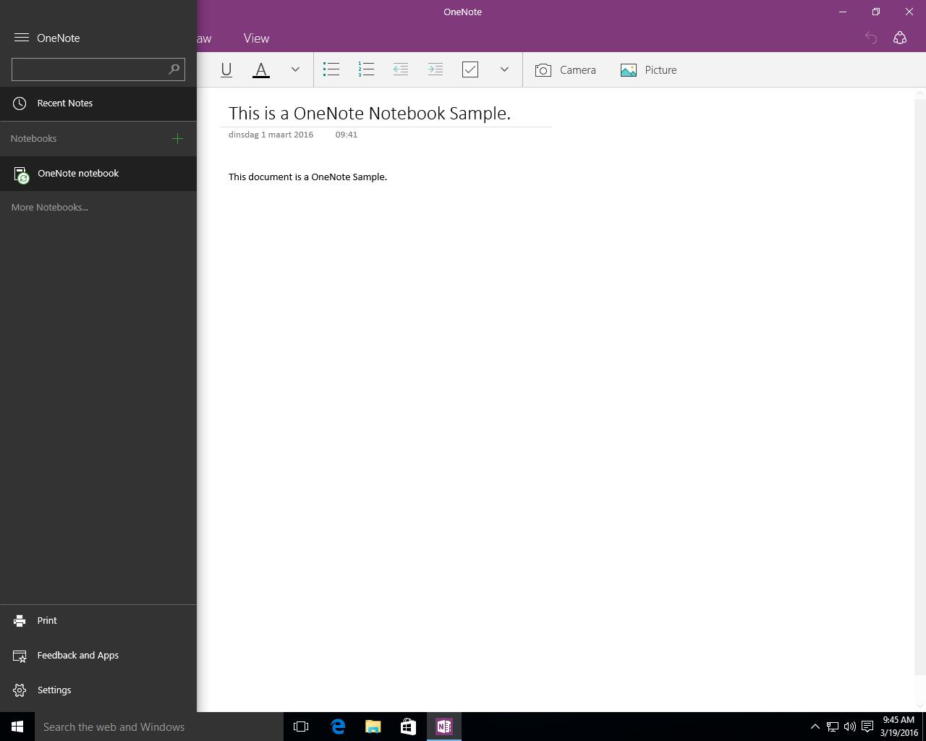Restore down the OneNote window
926x741 pixels.
(876, 12)
